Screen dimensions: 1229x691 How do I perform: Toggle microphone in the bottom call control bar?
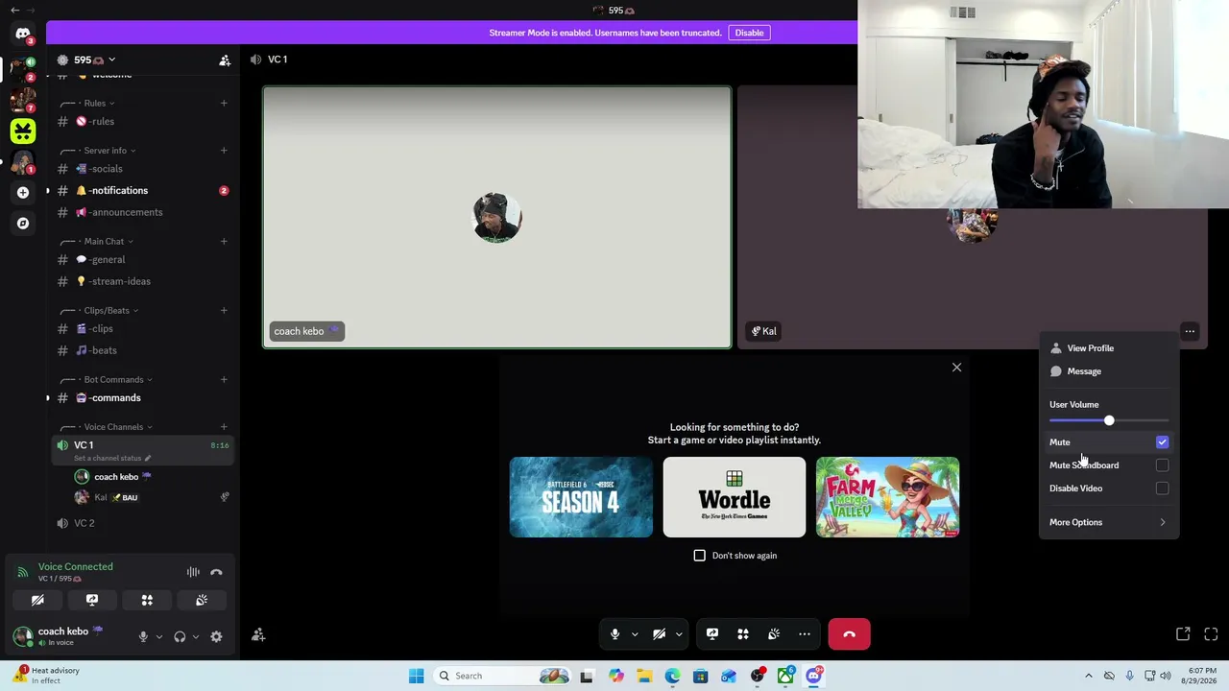click(615, 634)
